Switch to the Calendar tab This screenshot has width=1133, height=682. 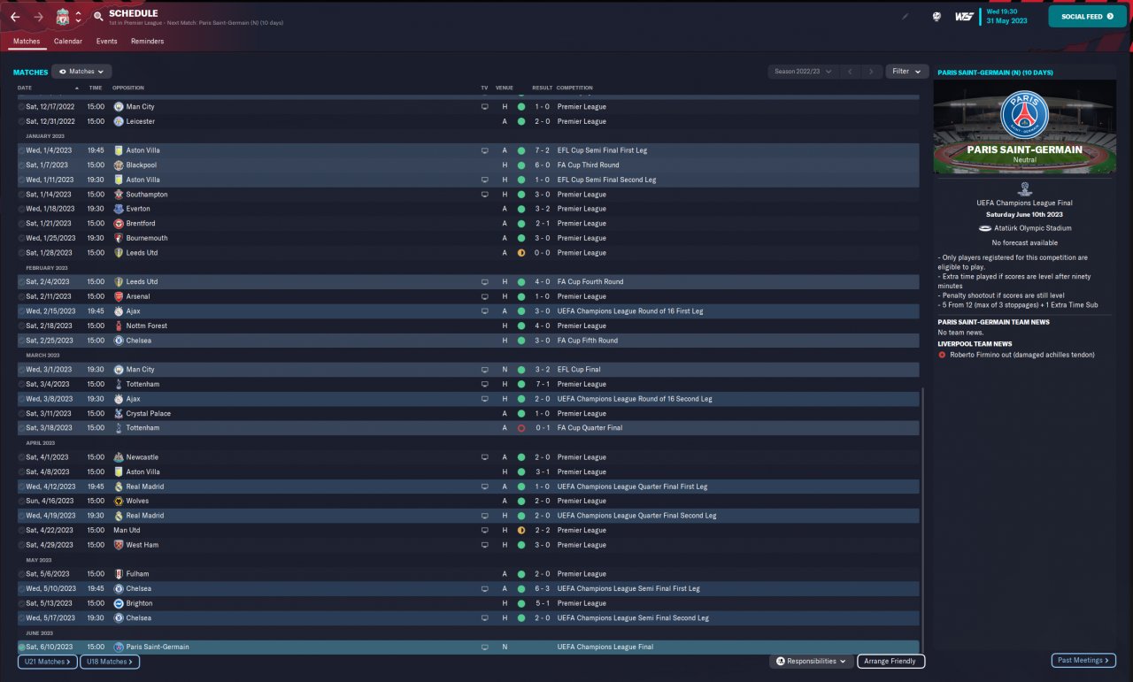(68, 42)
